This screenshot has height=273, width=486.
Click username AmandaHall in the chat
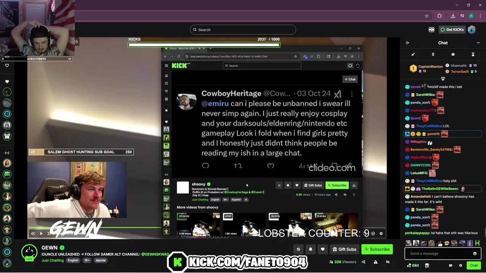[x=420, y=197]
